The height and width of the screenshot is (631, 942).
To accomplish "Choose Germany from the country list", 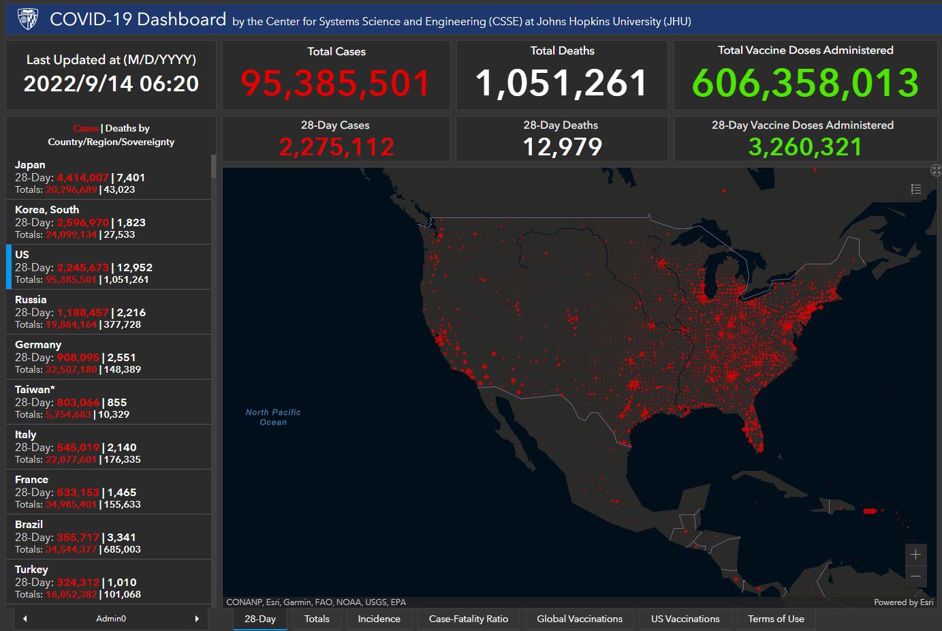I will (109, 357).
